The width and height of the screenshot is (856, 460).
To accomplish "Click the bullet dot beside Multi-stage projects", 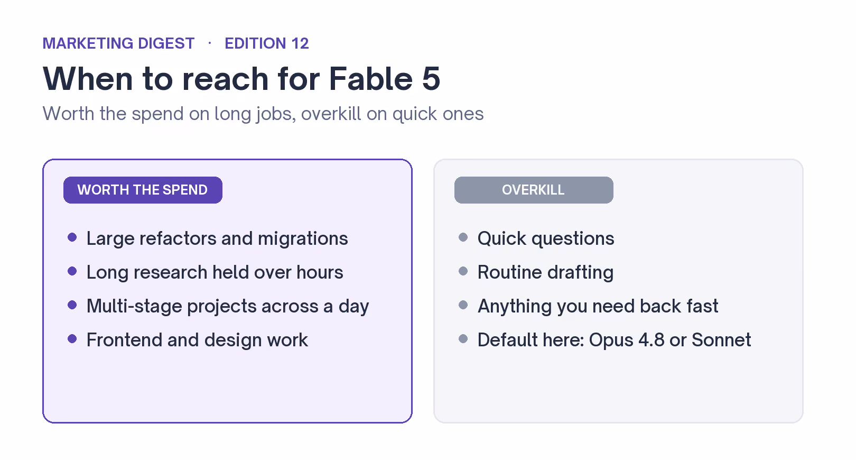I will tap(72, 305).
